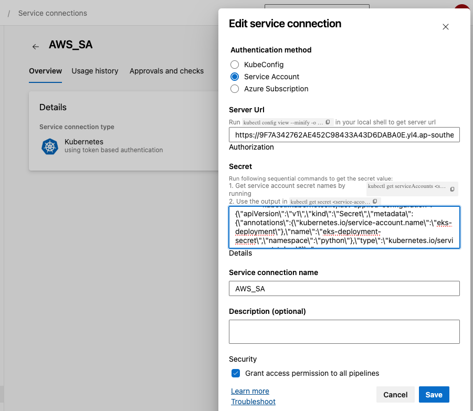Cancel editing the service connection
This screenshot has width=473, height=411.
click(395, 394)
